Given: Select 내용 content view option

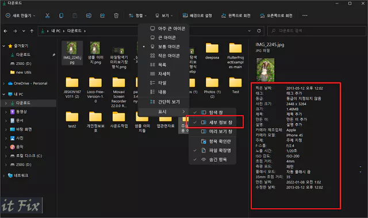Looking at the screenshot, I should [x=163, y=92].
